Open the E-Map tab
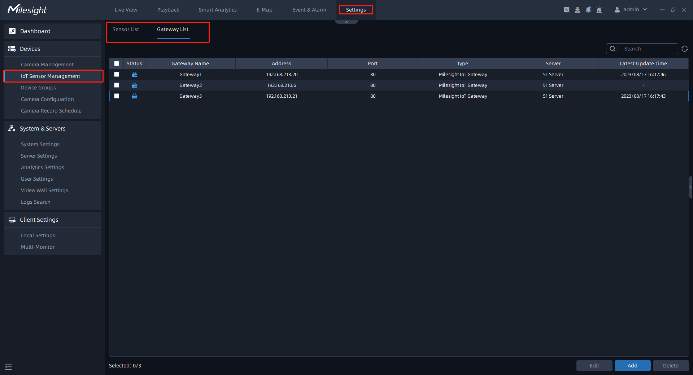693x375 pixels. [x=265, y=10]
